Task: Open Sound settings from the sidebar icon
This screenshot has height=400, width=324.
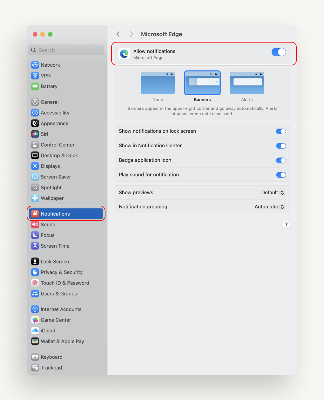Action: point(35,224)
